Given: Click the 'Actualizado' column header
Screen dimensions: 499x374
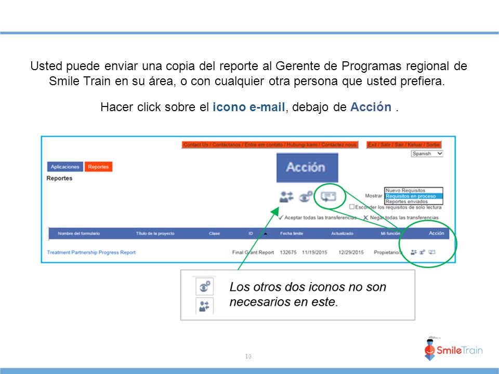Looking at the screenshot, I should click(342, 233).
